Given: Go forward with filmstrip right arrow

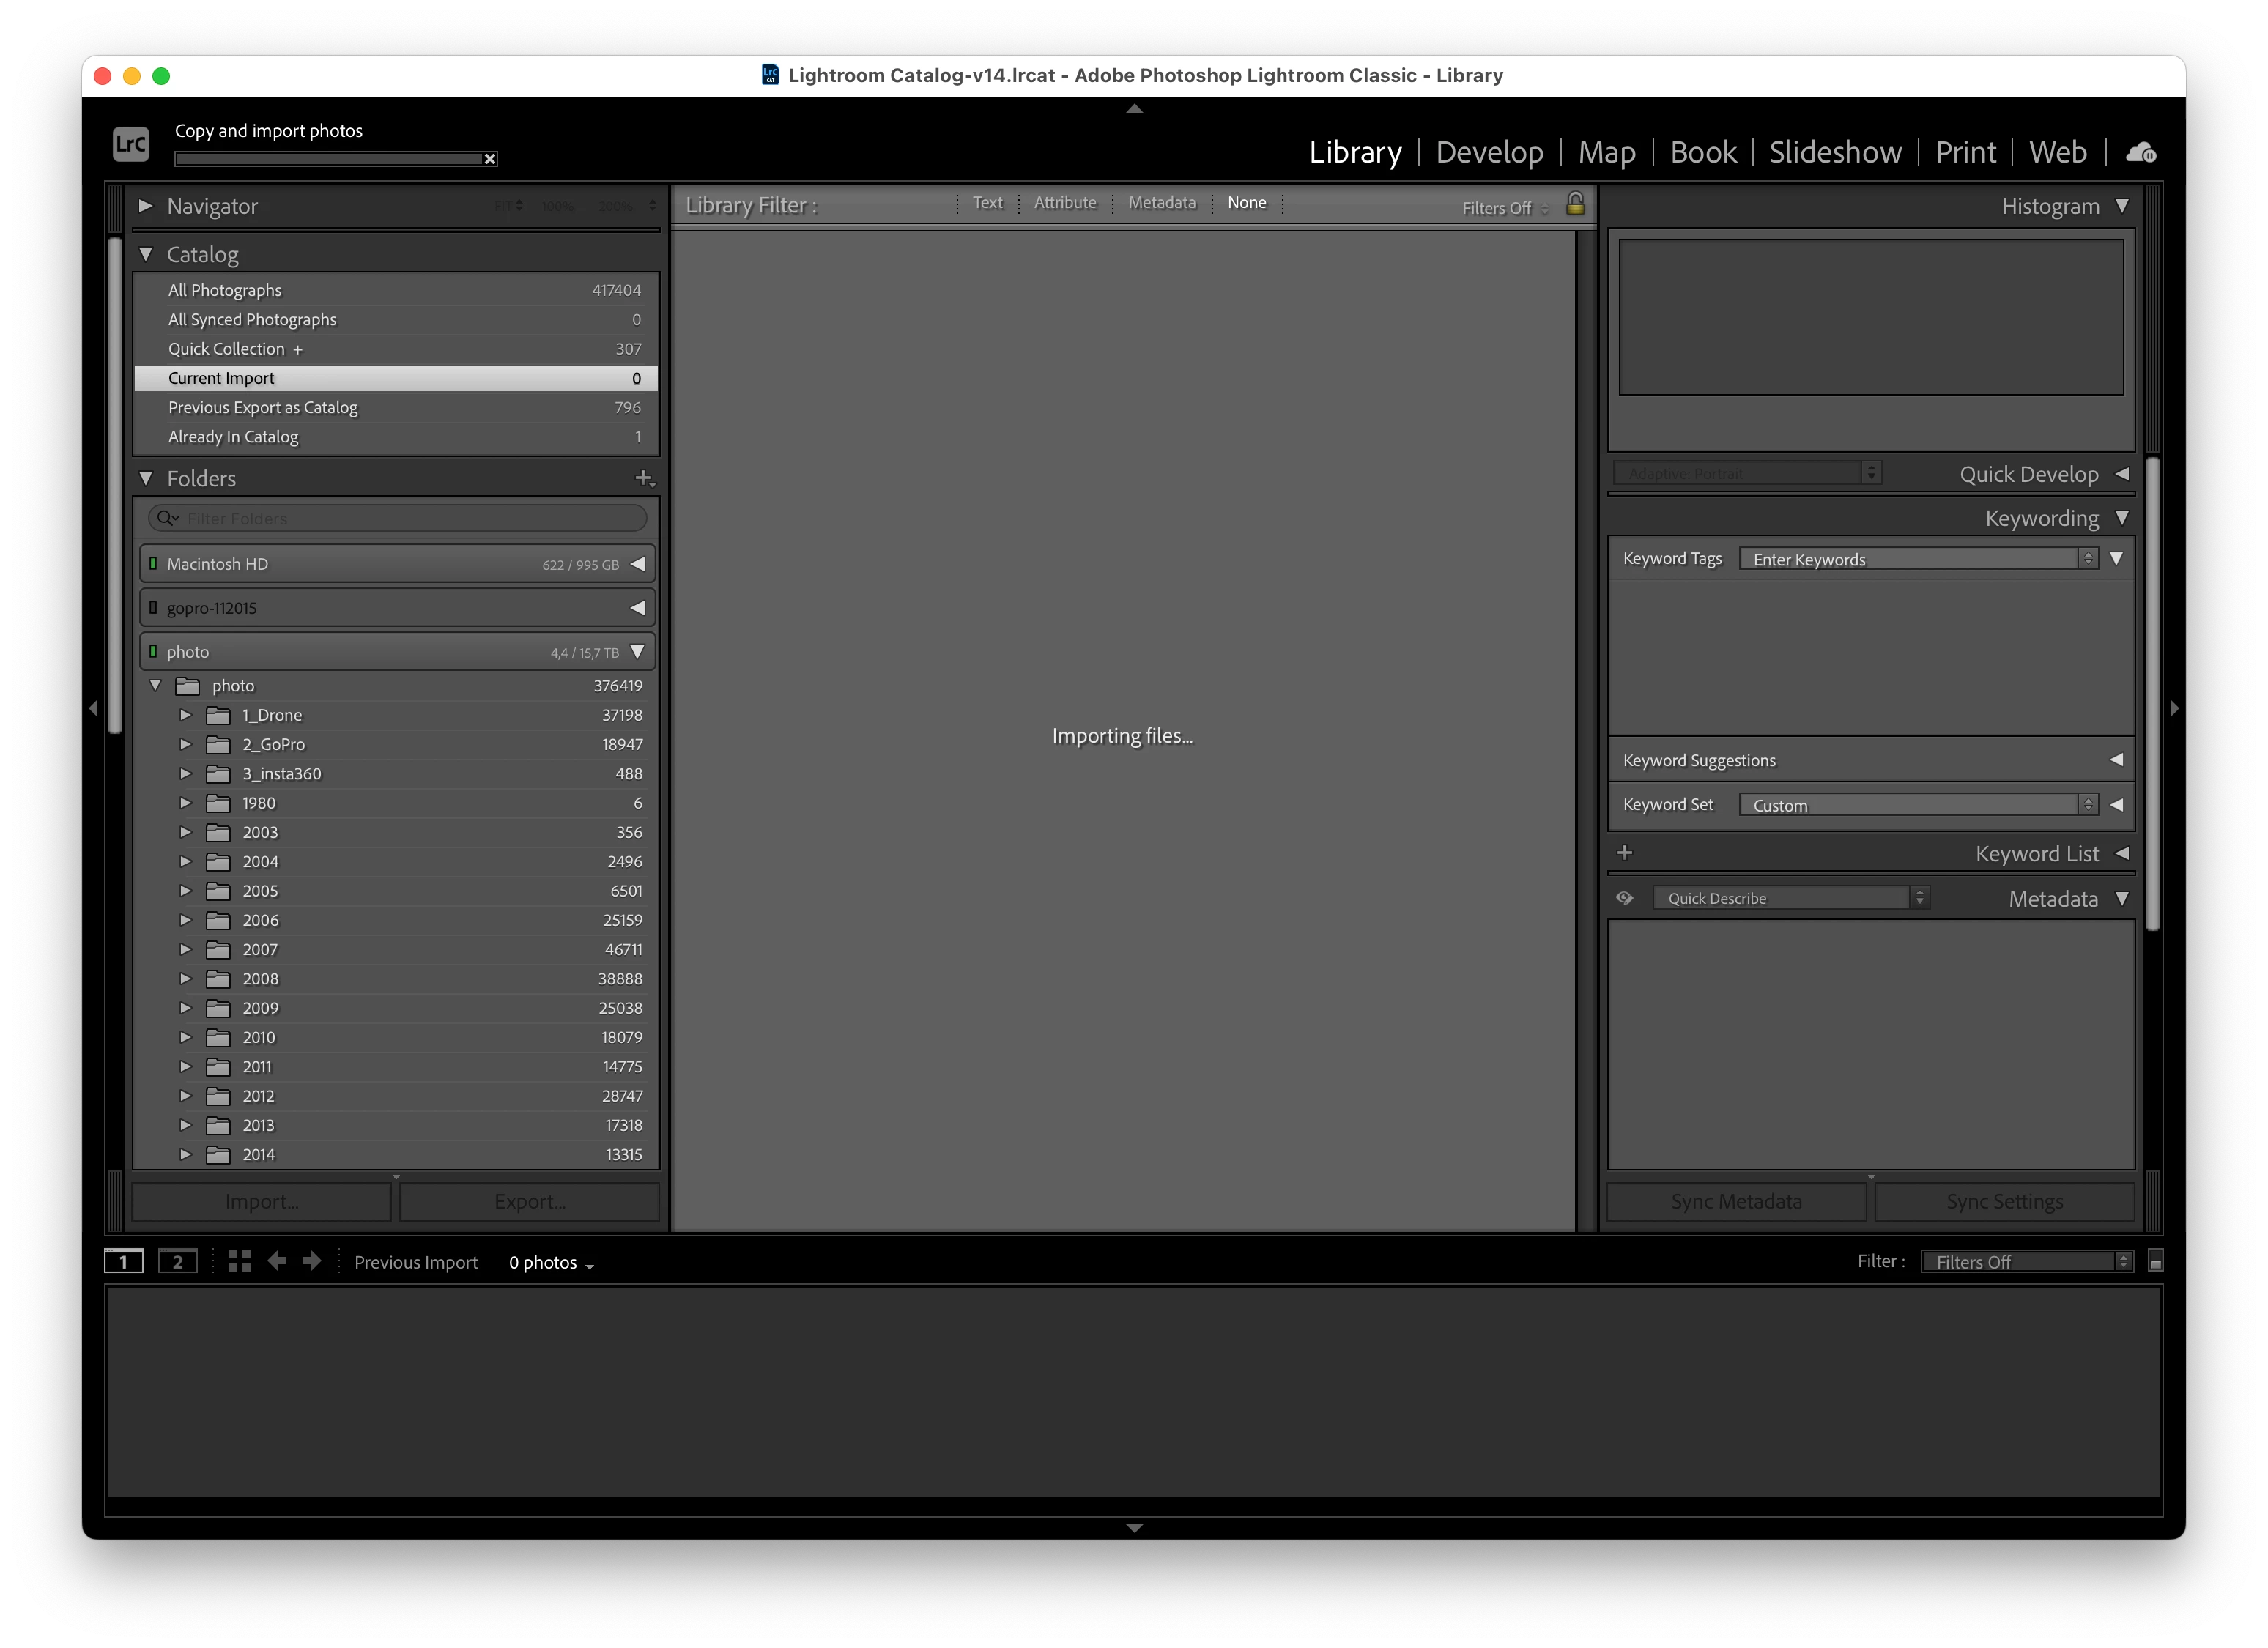Looking at the screenshot, I should point(312,1261).
